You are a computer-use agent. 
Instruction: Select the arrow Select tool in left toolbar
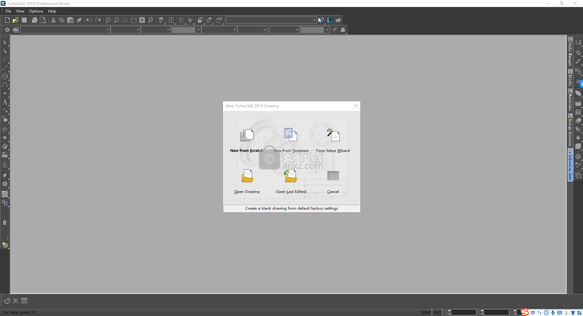coord(5,43)
